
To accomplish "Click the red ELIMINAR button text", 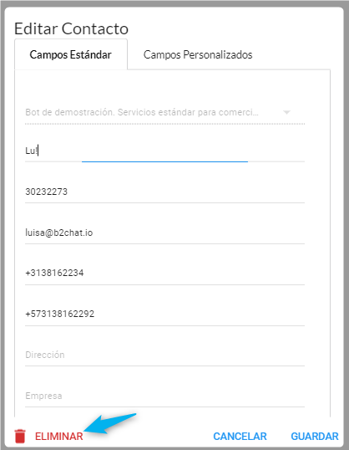I will (x=59, y=437).
